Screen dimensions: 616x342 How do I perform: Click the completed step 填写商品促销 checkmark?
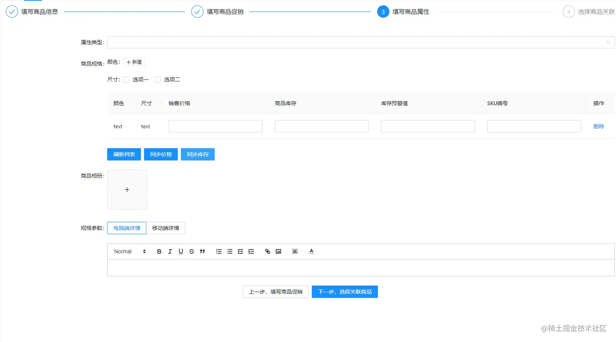pos(197,12)
